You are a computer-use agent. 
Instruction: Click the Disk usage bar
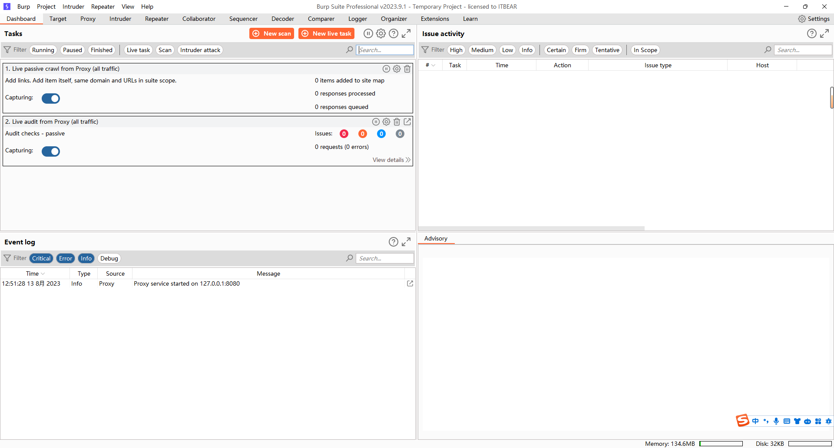click(x=810, y=444)
